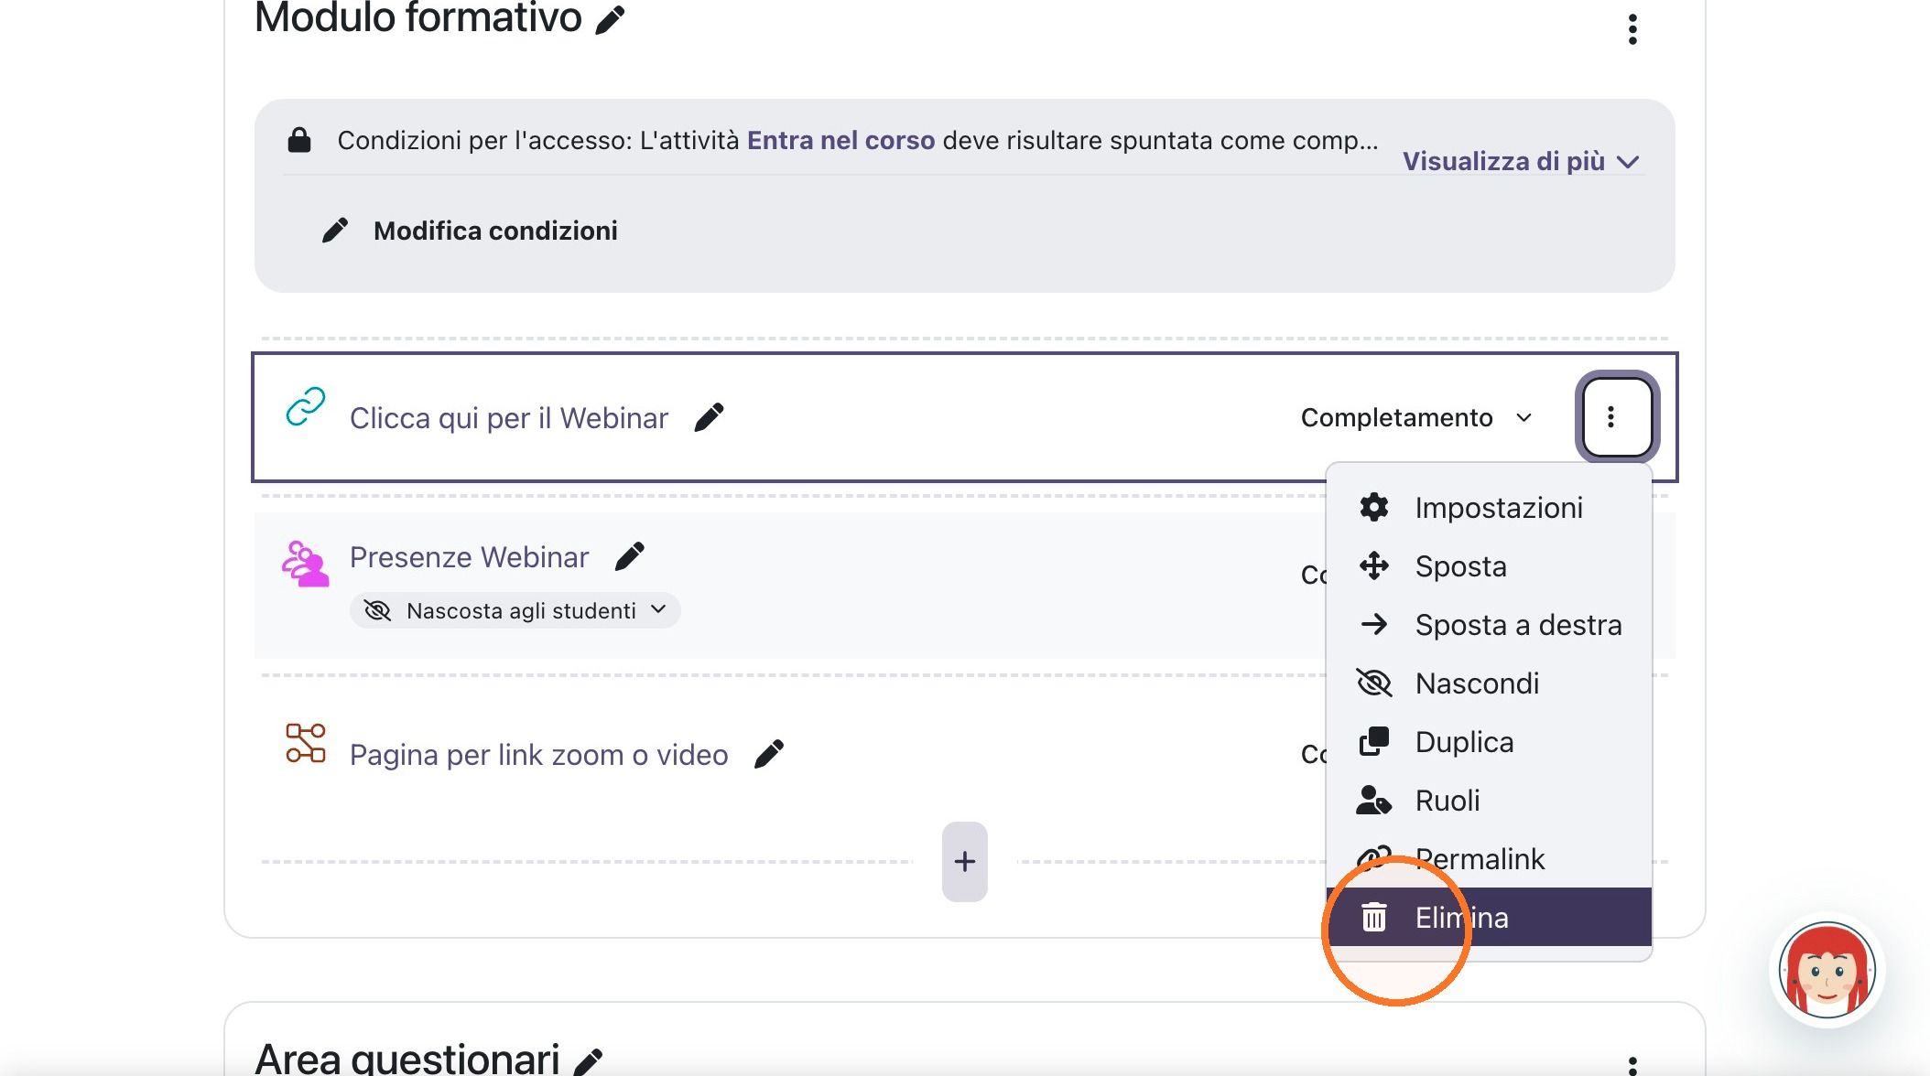This screenshot has height=1076, width=1930.
Task: Open Pagina per link zoom o video
Action: [539, 754]
